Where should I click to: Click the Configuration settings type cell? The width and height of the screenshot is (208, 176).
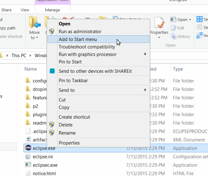tap(190, 157)
